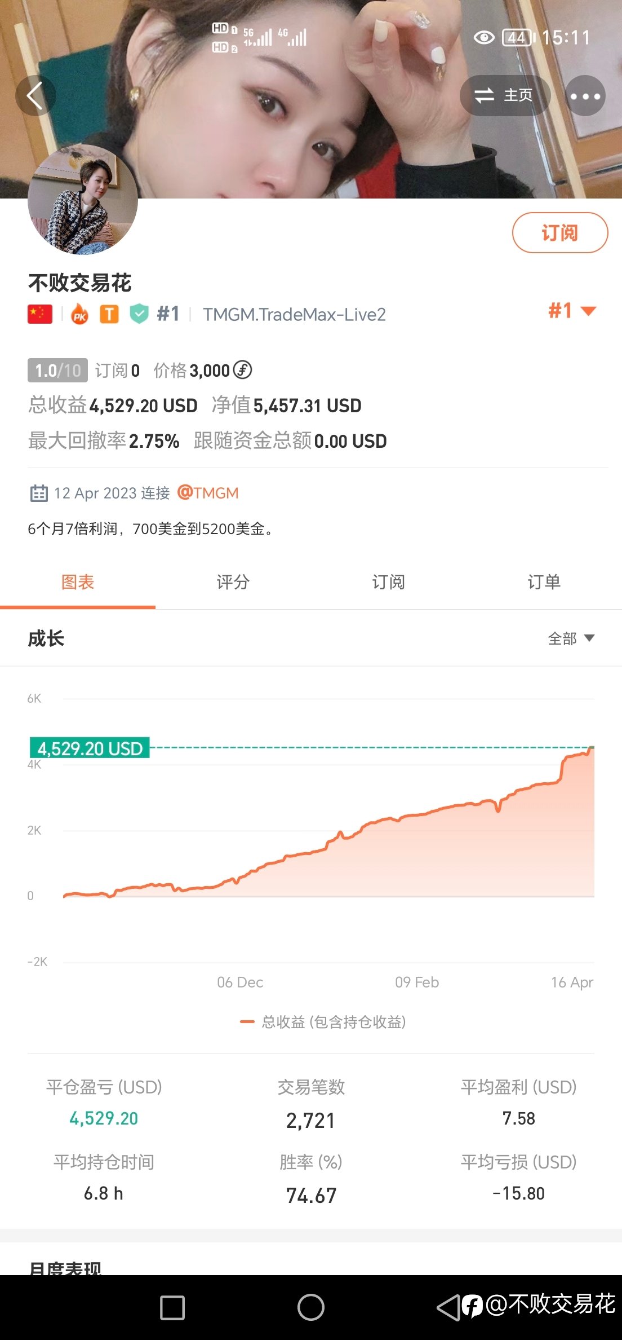Tap the Android recent apps square button

click(172, 1307)
